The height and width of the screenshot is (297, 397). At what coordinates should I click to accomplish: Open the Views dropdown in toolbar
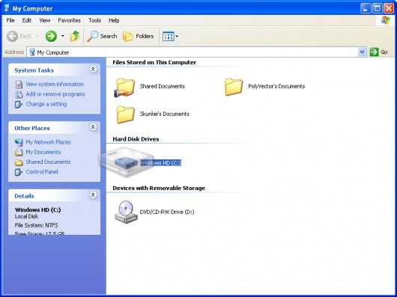click(170, 37)
